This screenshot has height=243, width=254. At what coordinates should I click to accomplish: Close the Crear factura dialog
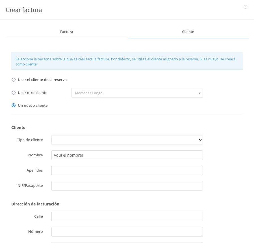246,7
